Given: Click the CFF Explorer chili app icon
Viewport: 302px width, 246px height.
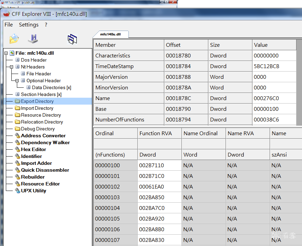Looking at the screenshot, I should [6, 14].
